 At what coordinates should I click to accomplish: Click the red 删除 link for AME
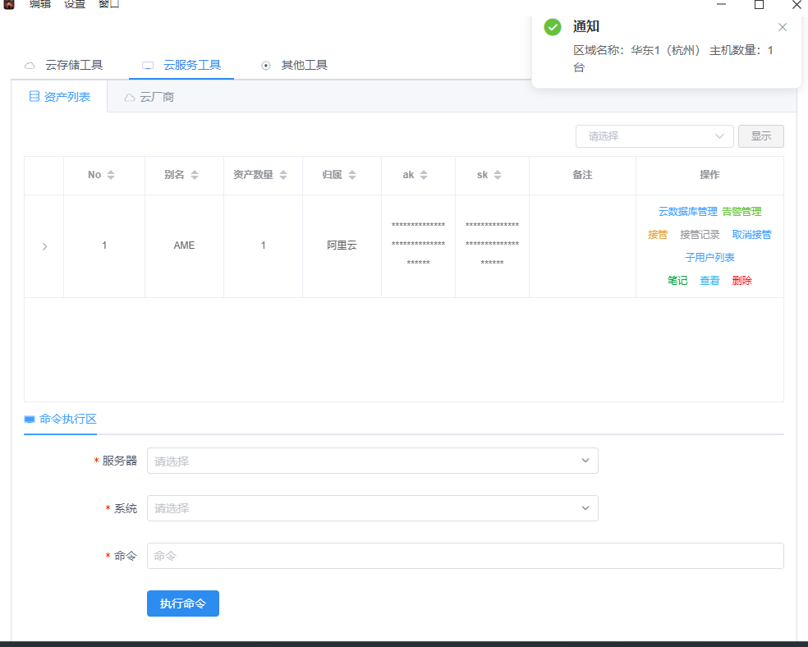point(741,280)
